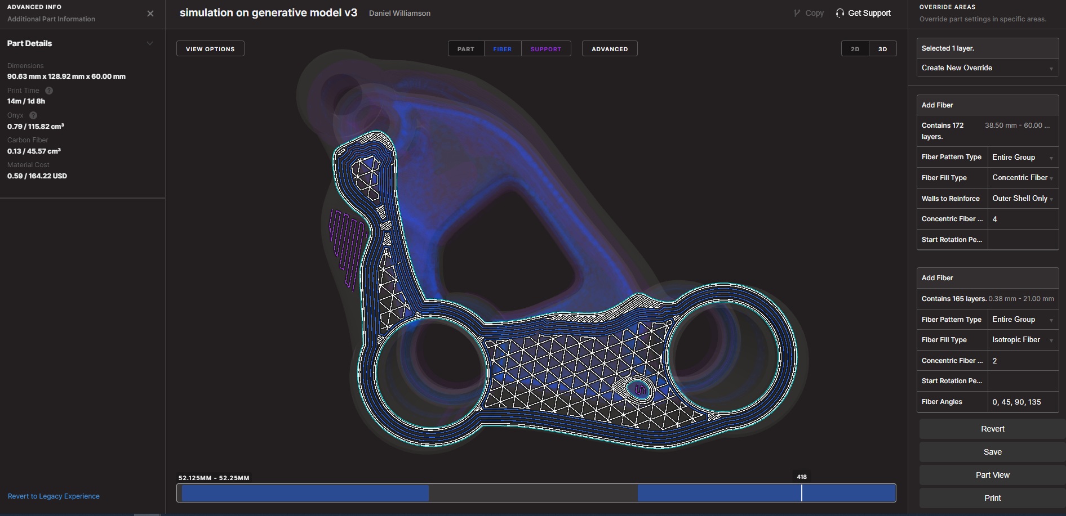The width and height of the screenshot is (1066, 516).
Task: Toggle the Support visibility button
Action: click(545, 49)
